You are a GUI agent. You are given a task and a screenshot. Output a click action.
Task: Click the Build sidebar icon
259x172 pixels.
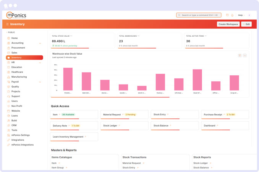click(8, 121)
